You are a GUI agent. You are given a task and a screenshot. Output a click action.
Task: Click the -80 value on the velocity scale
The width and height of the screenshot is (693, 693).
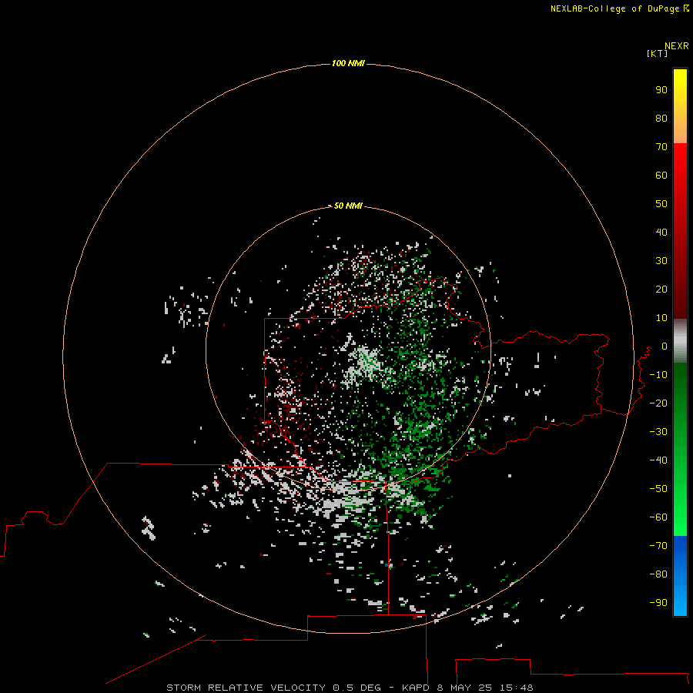click(658, 574)
